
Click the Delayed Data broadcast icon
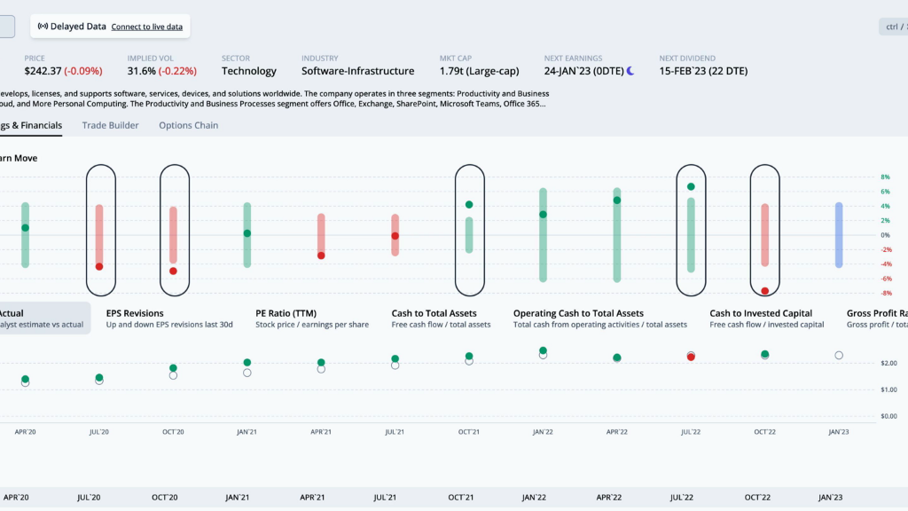[43, 27]
